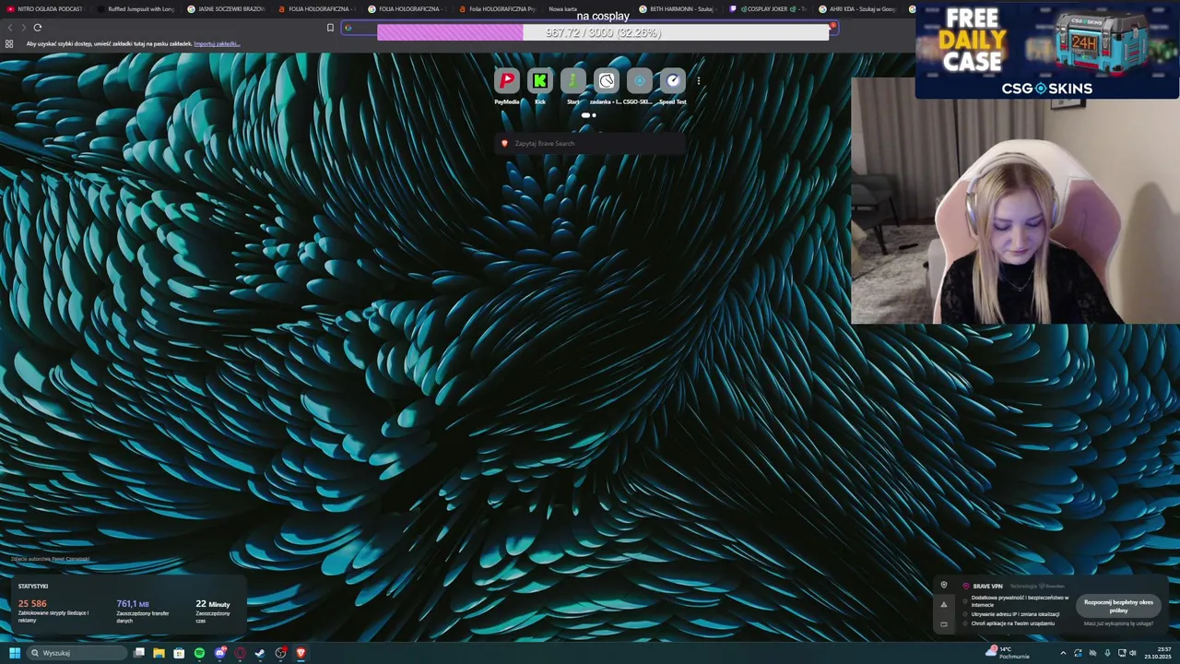Screen dimensions: 1180x664
Task: Switch to the Nowa karta tab
Action: click(585, 9)
